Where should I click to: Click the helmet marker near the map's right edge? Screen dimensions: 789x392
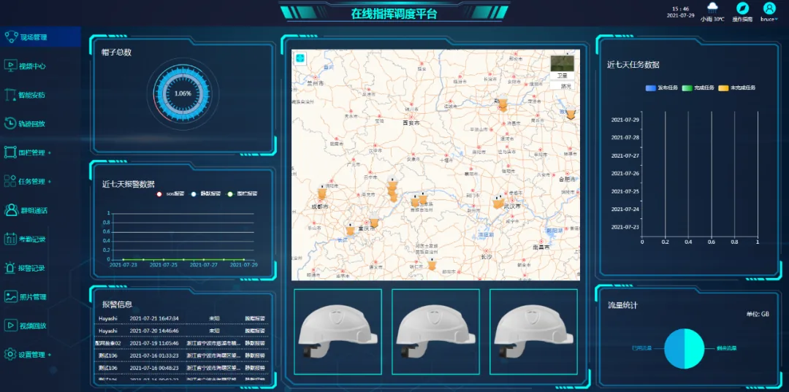coord(571,113)
